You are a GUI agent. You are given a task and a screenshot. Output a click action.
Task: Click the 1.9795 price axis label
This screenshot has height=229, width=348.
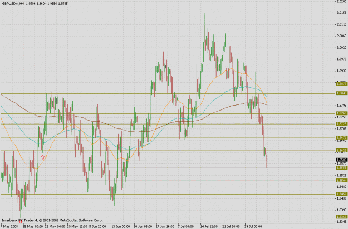[x=341, y=106]
